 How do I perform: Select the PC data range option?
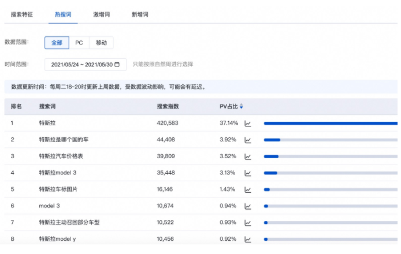point(79,43)
